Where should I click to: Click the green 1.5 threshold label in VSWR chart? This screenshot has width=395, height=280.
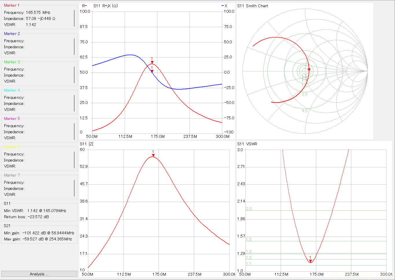(249, 239)
